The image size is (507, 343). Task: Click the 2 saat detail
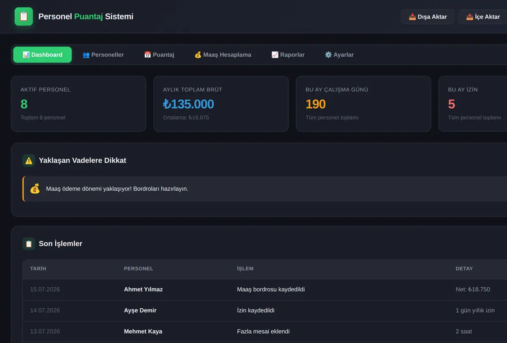tap(464, 332)
